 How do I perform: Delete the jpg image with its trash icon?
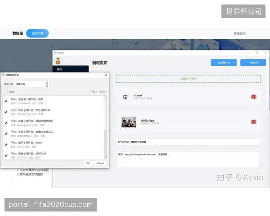click(x=253, y=122)
